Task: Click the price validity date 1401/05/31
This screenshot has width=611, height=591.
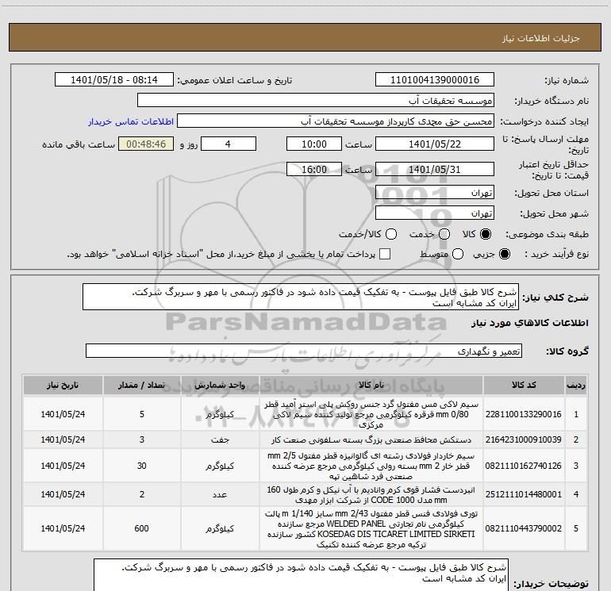Action: (x=435, y=169)
